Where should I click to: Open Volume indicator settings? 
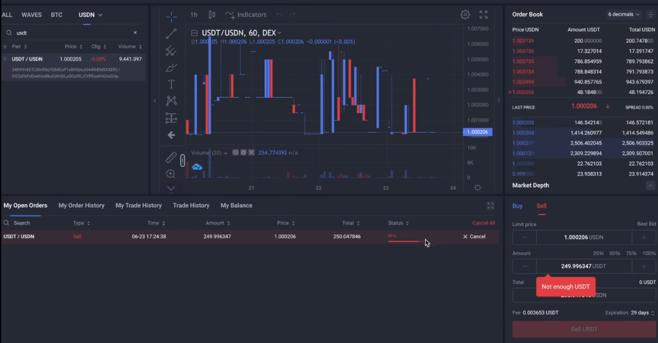point(243,153)
